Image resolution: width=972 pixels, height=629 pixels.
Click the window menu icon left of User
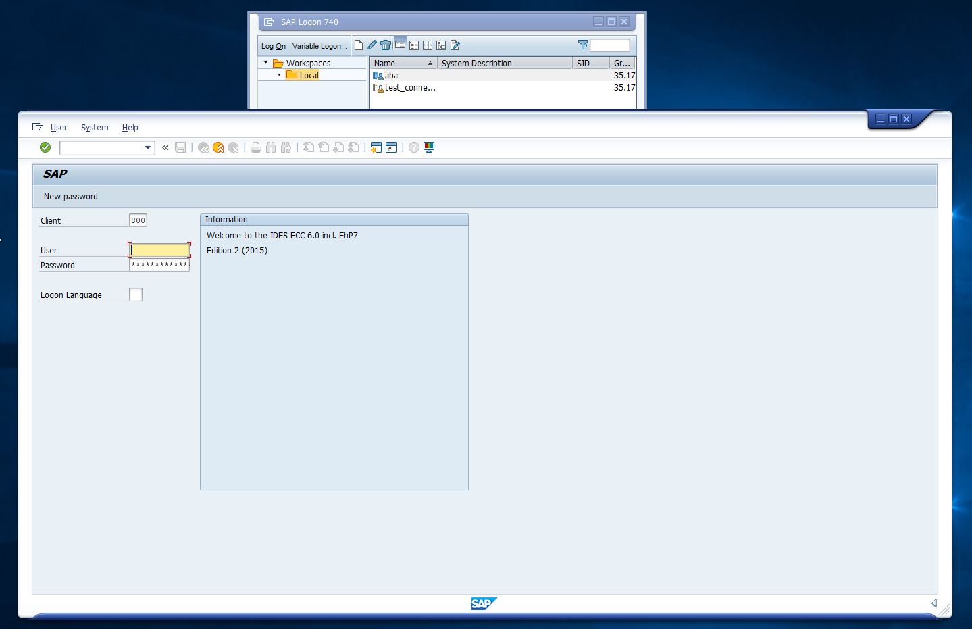coord(37,127)
